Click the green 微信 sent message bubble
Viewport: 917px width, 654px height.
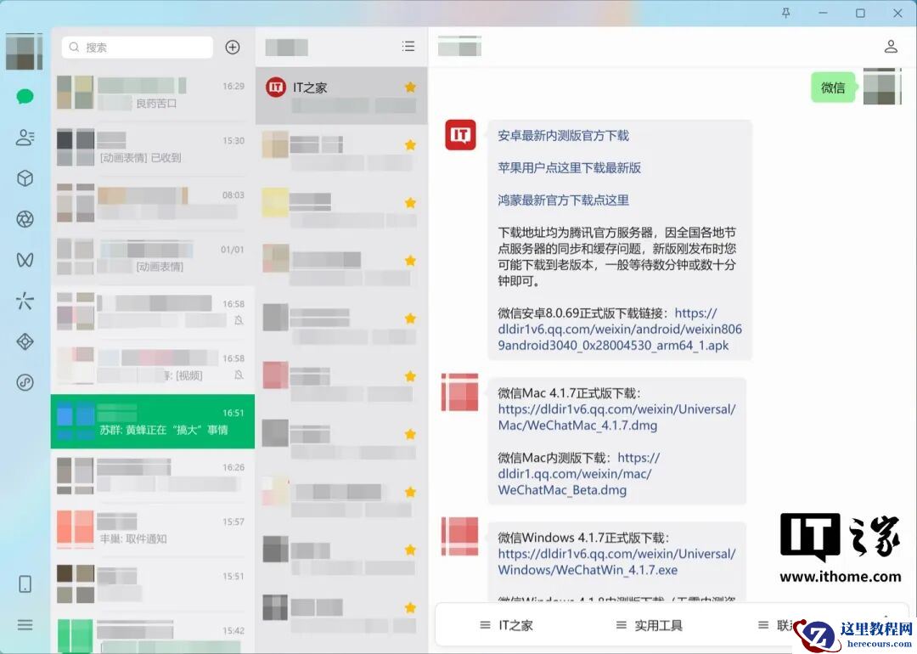[833, 87]
